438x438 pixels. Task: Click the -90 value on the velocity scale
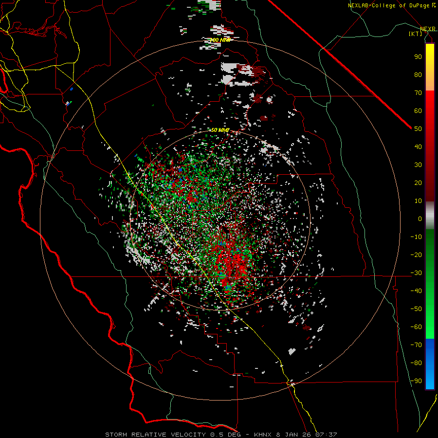coord(416,381)
